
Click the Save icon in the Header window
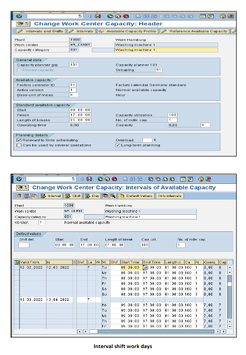98,16
